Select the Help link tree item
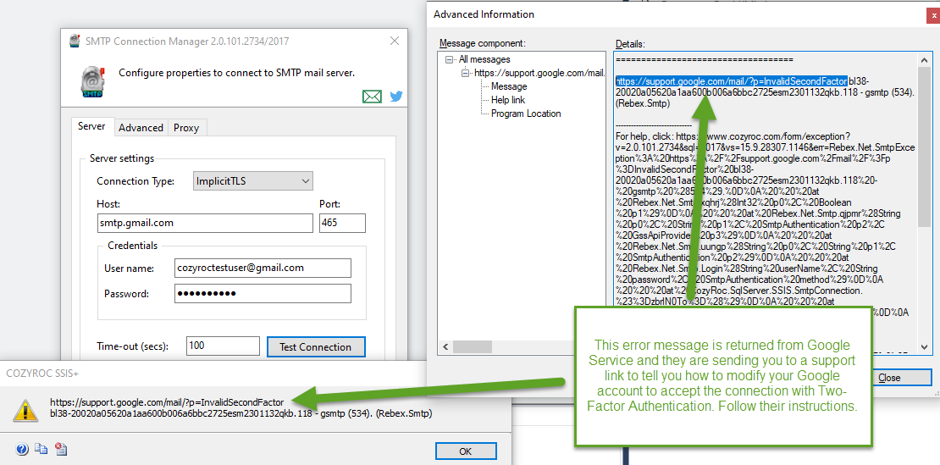 (508, 99)
